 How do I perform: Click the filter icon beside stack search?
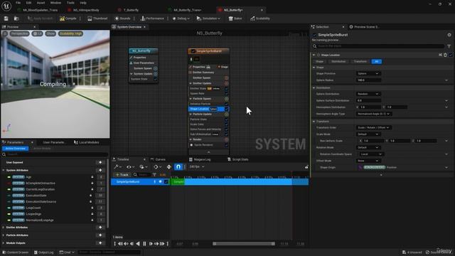[449, 46]
